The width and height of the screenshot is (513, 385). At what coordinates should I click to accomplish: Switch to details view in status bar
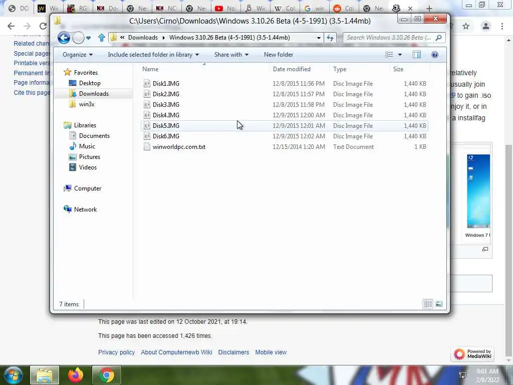428,304
